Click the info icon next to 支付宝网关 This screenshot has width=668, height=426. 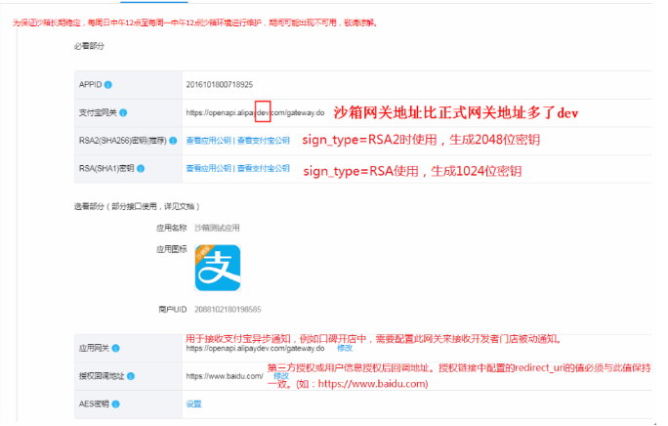click(123, 112)
